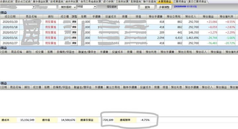The image size is (238, 129).
Task: Click the +8.55% profit rate value
Action: pos(230,22)
